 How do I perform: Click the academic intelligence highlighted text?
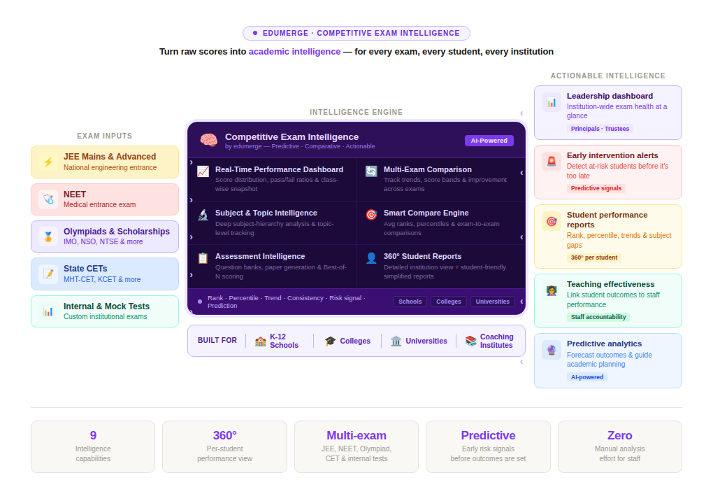(x=294, y=52)
